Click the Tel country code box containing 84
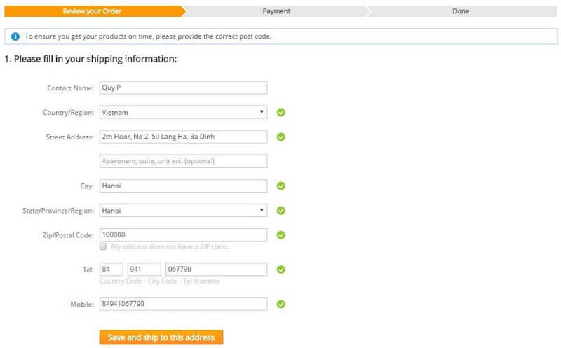561x348 pixels. 111,270
